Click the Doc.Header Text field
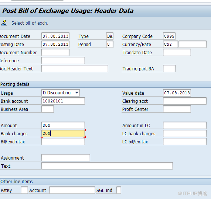Image resolution: width=211 pixels, height=199 pixels. click(75, 69)
